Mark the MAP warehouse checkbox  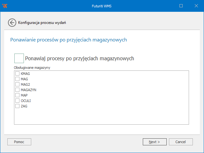(x=18, y=95)
